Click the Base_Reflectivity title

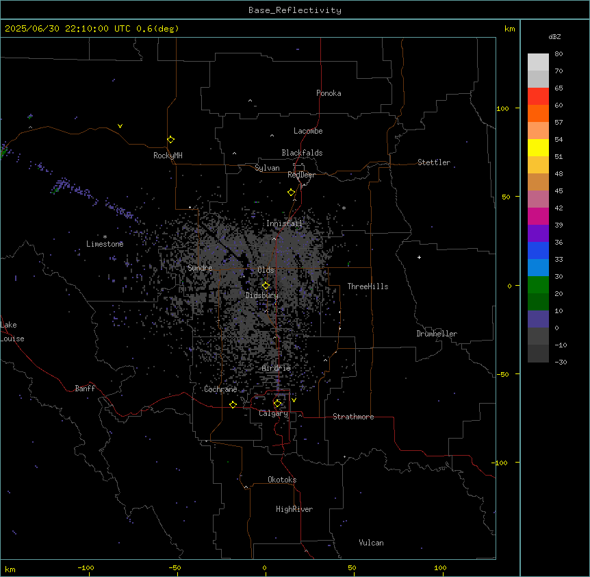click(x=295, y=10)
